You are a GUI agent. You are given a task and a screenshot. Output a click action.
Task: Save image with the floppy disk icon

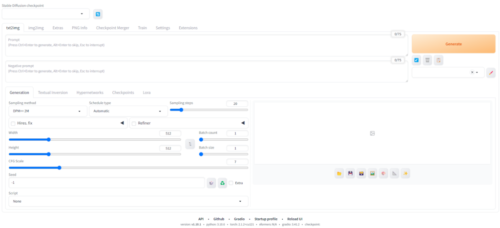pos(350,173)
